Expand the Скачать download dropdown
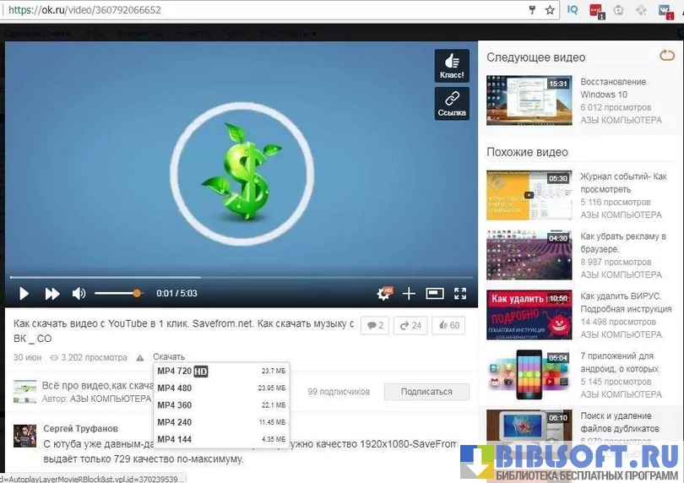The width and height of the screenshot is (684, 483). click(x=169, y=357)
